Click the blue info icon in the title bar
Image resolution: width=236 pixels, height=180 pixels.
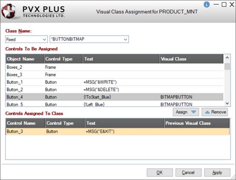(x=207, y=4)
